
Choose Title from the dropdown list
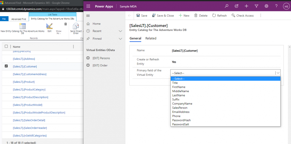tap(225, 83)
